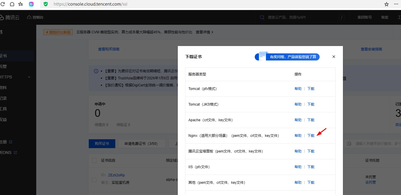Download Tomcat JKS format certificate
401x195 pixels.
pos(311,104)
